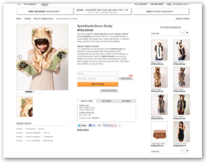Viewport: 207px width, 163px height.
Task: Open the Brown colour dropdown
Action: click(x=98, y=73)
